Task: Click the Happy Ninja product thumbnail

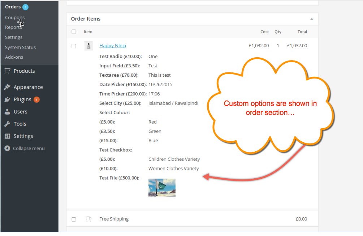Action: point(88,46)
